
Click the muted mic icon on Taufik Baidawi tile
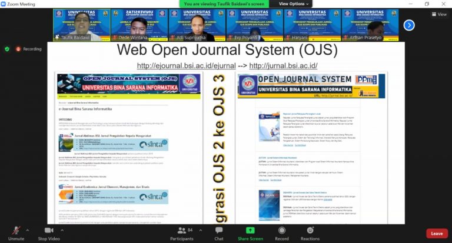tap(57, 38)
